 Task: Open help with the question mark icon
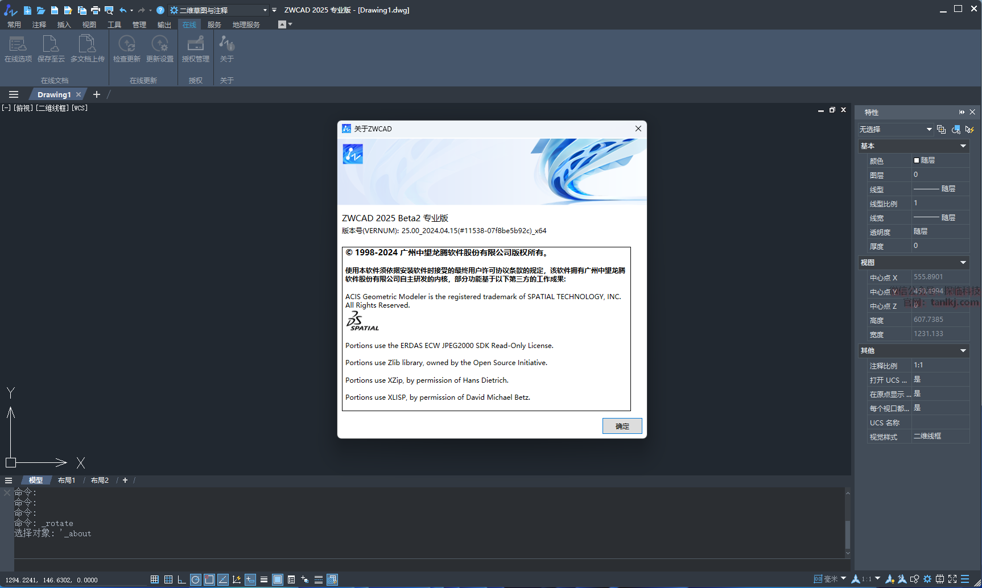(160, 10)
